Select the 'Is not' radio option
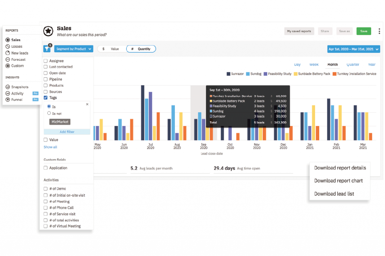 [49, 113]
